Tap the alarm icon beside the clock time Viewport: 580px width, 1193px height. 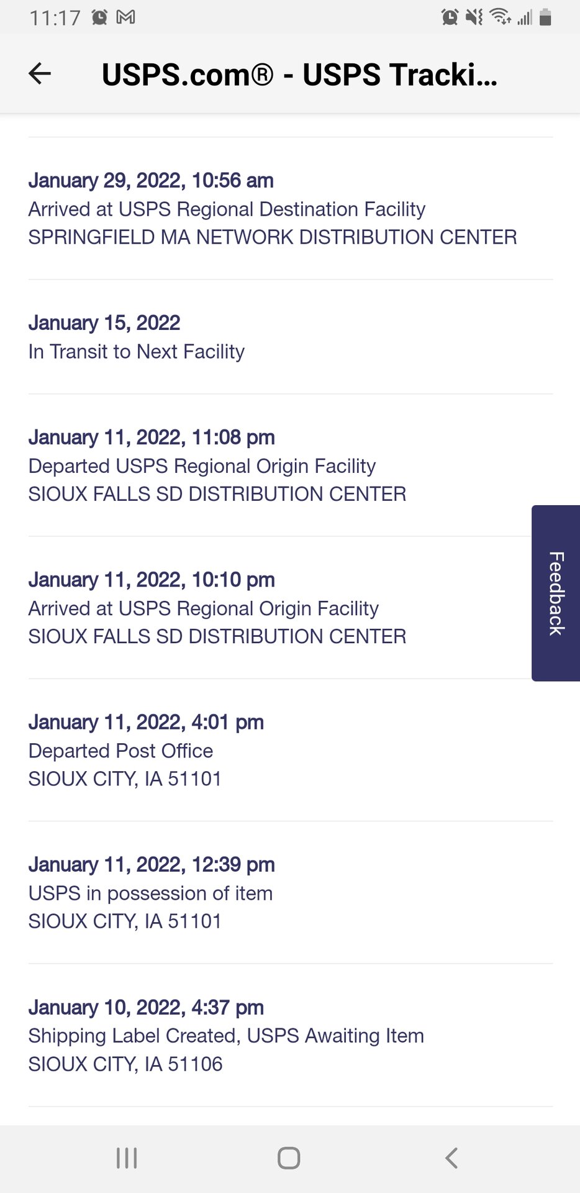[99, 17]
